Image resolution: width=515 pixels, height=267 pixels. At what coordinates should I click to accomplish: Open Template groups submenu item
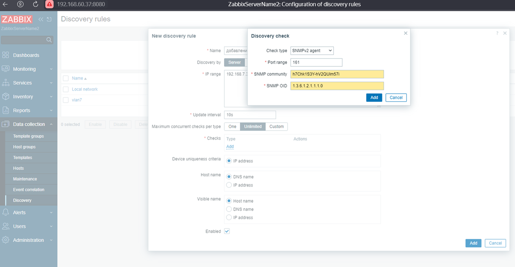point(28,136)
